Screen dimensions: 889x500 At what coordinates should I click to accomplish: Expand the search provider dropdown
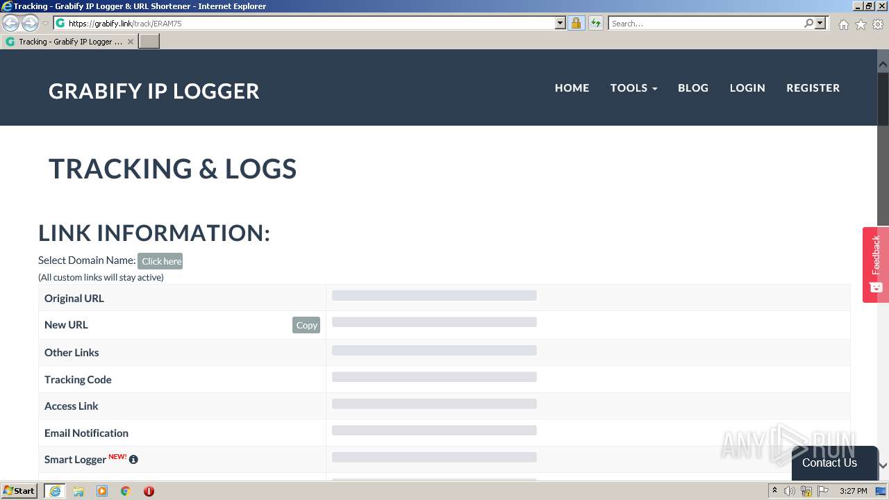pyautogui.click(x=820, y=23)
